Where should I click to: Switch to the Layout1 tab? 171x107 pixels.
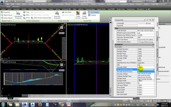16,98
